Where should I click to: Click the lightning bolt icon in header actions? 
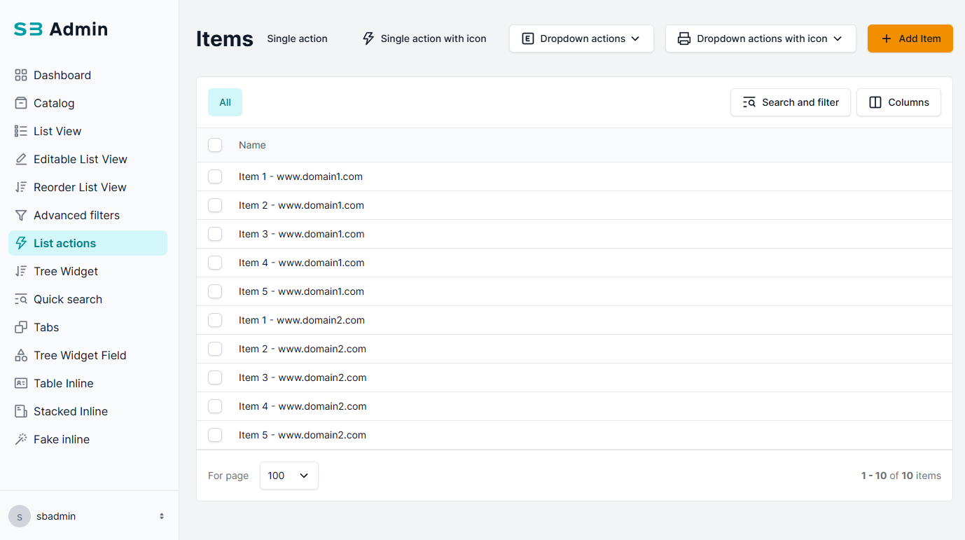click(368, 39)
